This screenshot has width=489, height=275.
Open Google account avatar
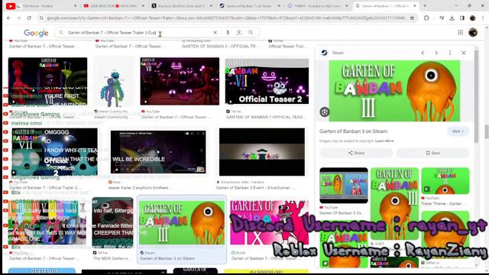473,32
